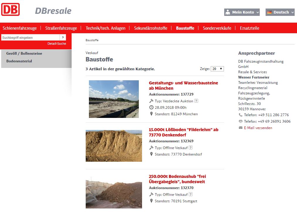Click the German flag icon
Screen dimensions: 297x212
pyautogui.click(x=269, y=12)
